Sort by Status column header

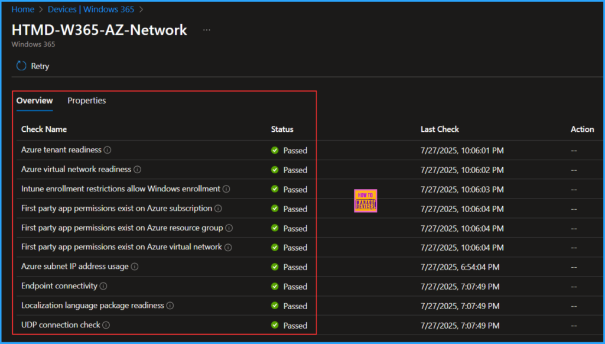[x=282, y=129]
